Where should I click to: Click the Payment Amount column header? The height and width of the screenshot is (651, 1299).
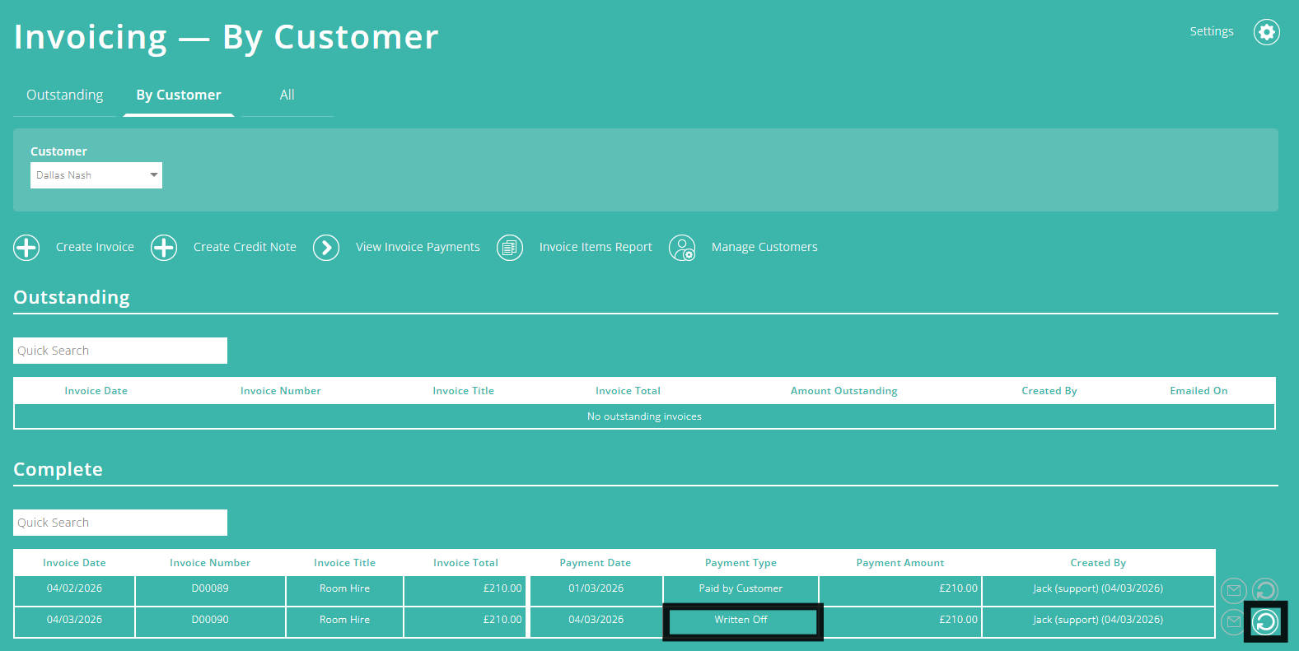(x=900, y=563)
